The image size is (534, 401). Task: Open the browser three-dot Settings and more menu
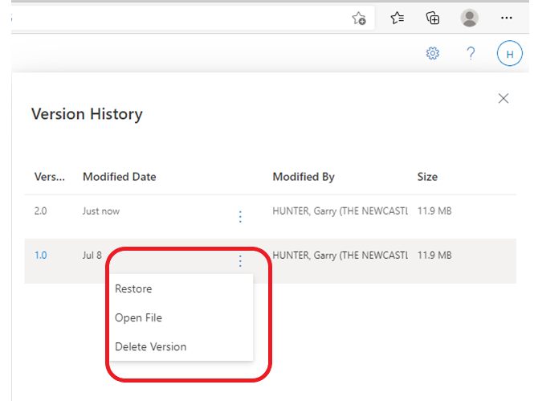[506, 18]
